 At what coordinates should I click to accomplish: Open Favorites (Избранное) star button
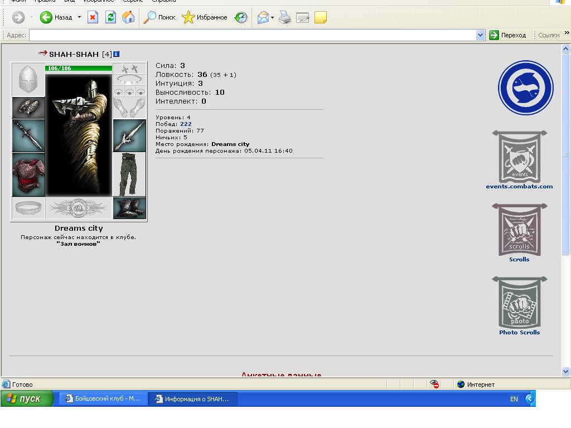[x=205, y=17]
